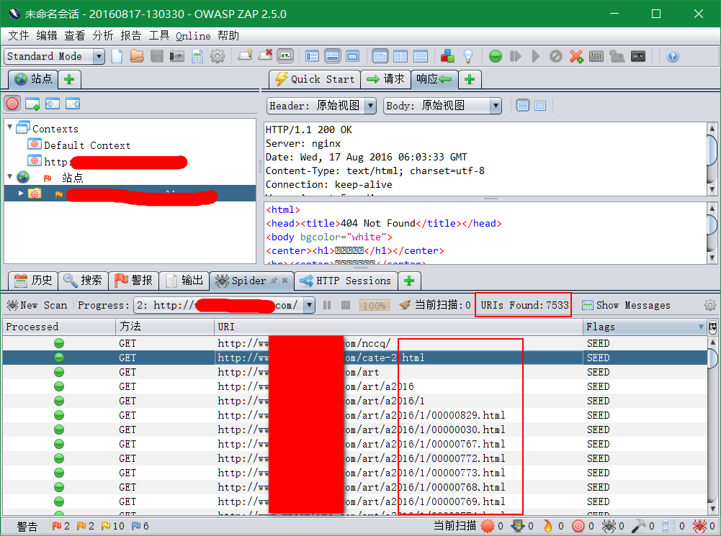721x536 pixels.
Task: Switch to HTTP Sessions tab
Action: (345, 280)
